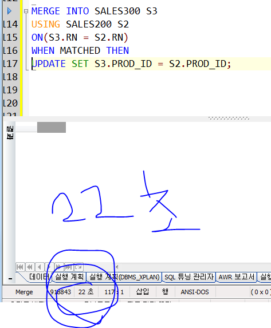Click S3.RN in the join condition
This screenshot has height=328, width=271.
(63, 37)
